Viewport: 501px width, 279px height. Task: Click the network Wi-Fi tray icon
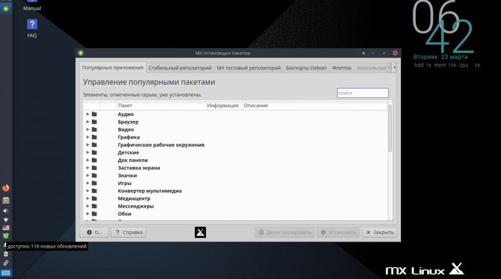[x=6, y=220]
